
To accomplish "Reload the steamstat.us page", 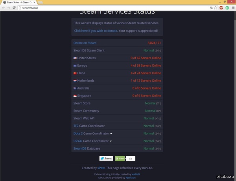I will (x=14, y=8).
